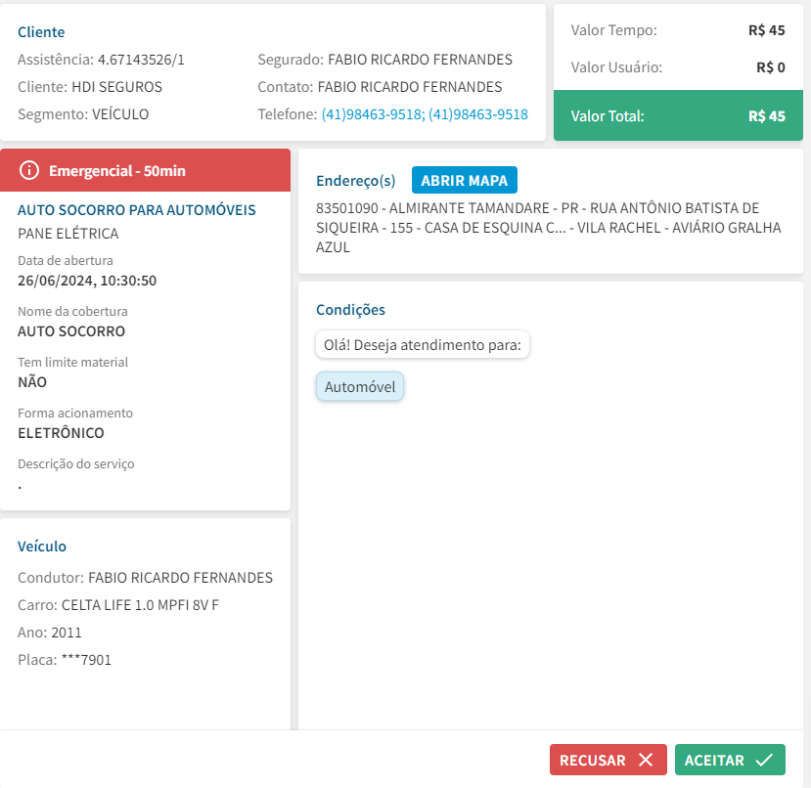
Task: Call the first listed phone number
Action: [x=373, y=114]
